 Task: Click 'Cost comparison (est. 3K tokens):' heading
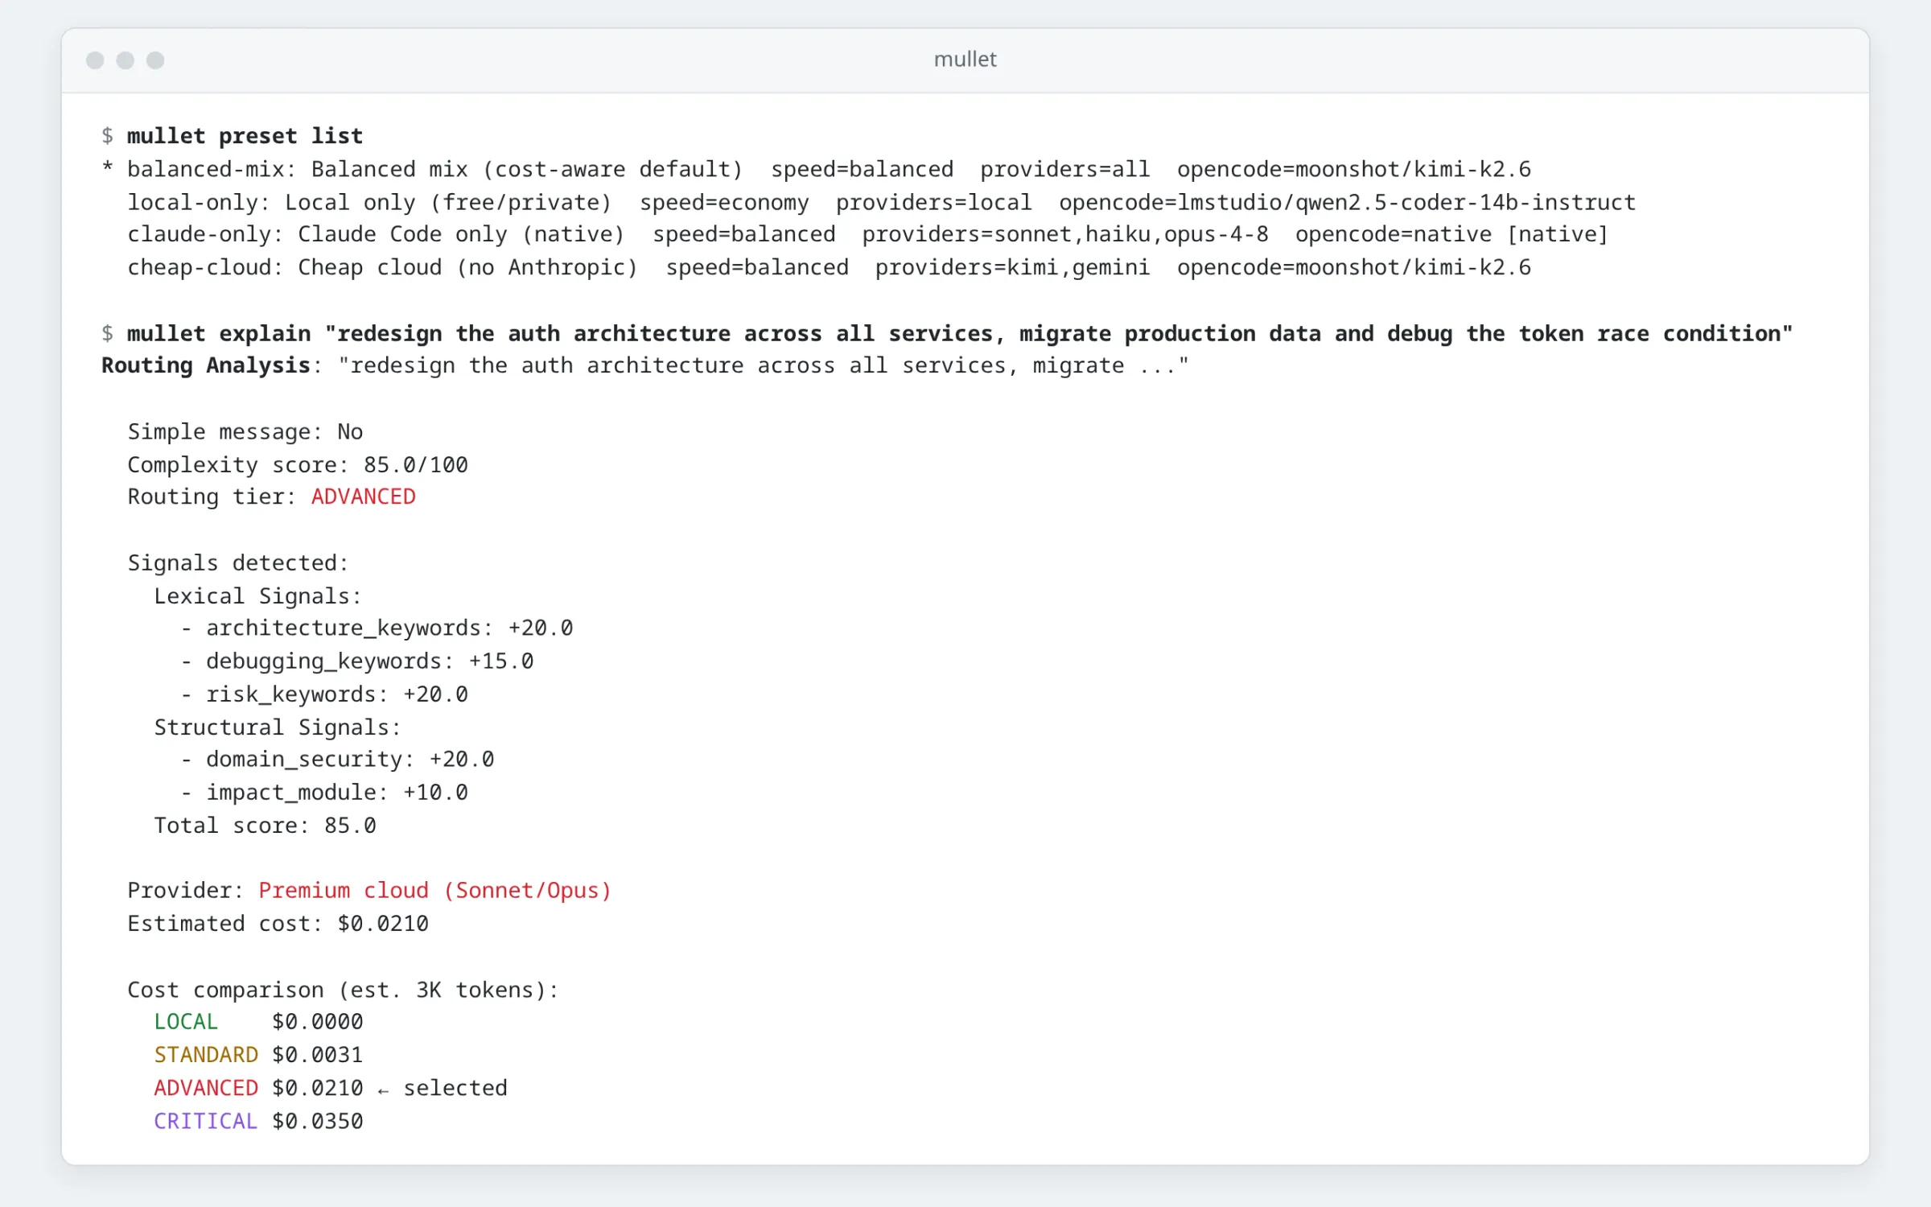pyautogui.click(x=344, y=989)
